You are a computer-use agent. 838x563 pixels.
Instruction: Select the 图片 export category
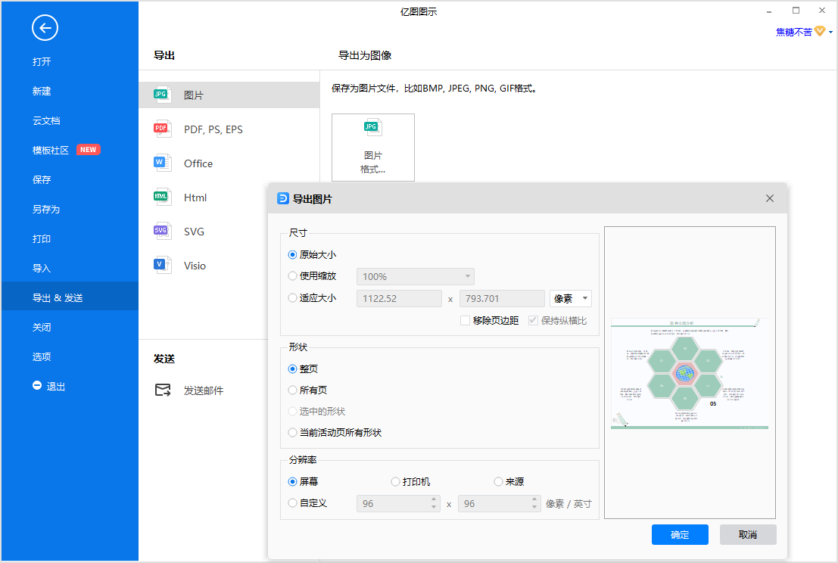pos(229,95)
